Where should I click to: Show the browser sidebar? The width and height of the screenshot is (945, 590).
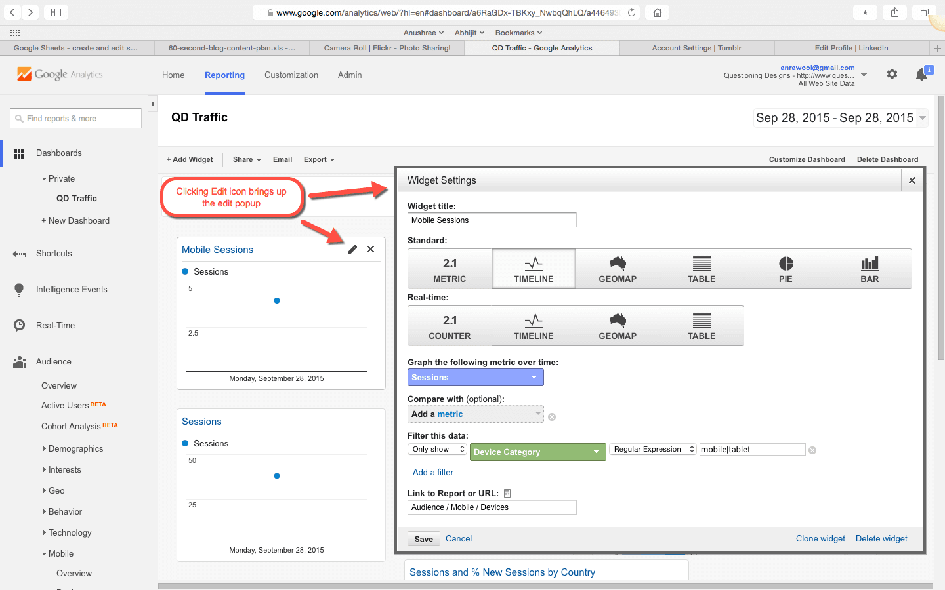point(56,12)
